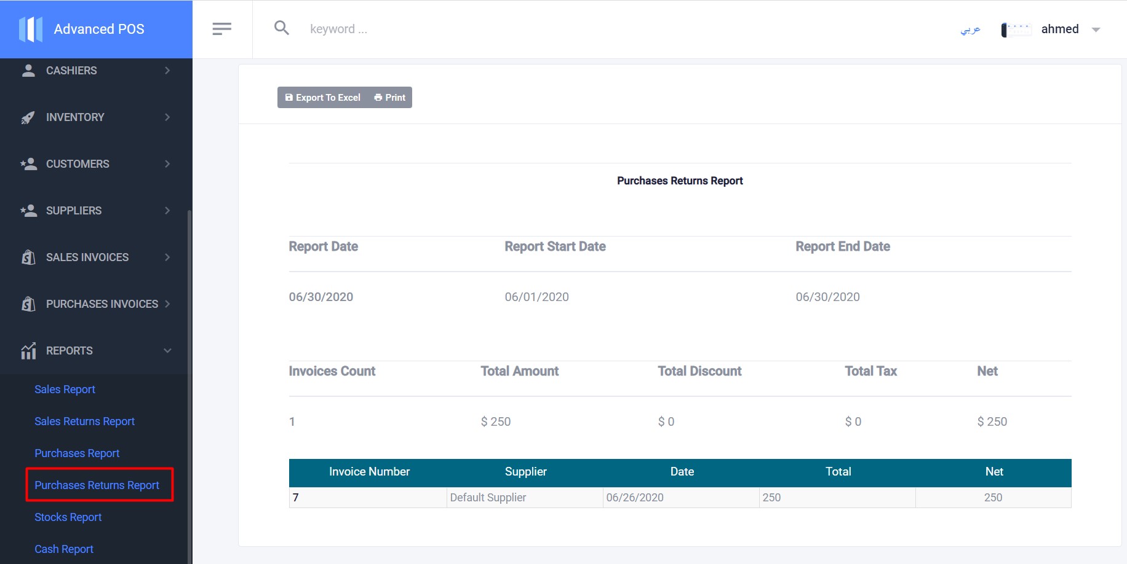Image resolution: width=1127 pixels, height=564 pixels.
Task: Click the Customers star-person icon
Action: (x=28, y=164)
